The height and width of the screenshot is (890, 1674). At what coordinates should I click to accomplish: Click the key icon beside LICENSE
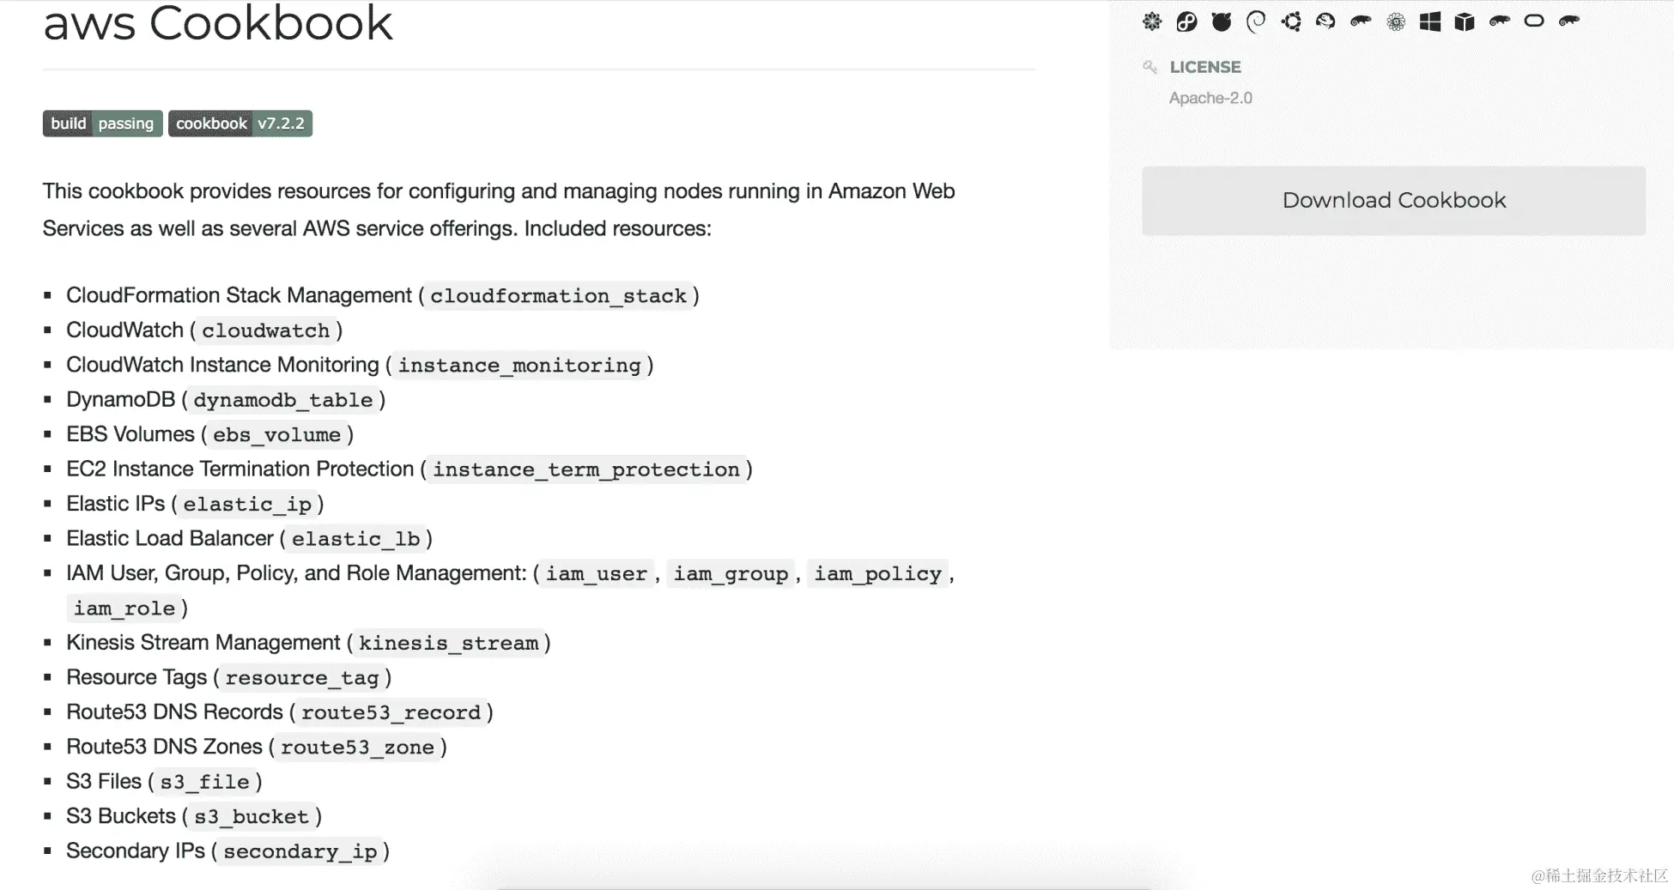point(1150,67)
